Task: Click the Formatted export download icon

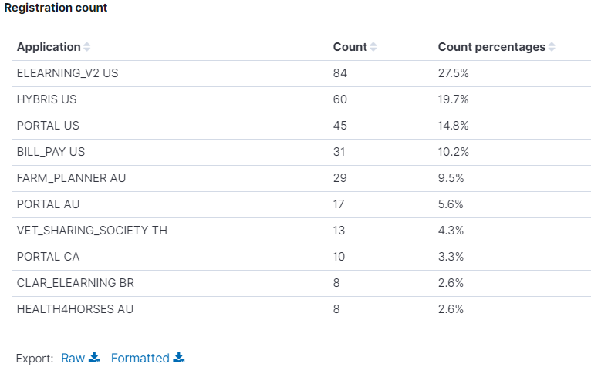Action: [179, 357]
